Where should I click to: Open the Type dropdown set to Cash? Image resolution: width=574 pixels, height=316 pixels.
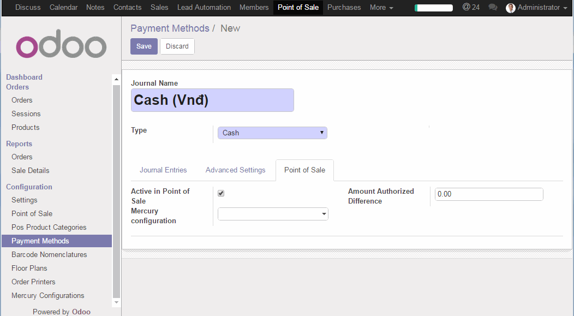click(x=272, y=133)
